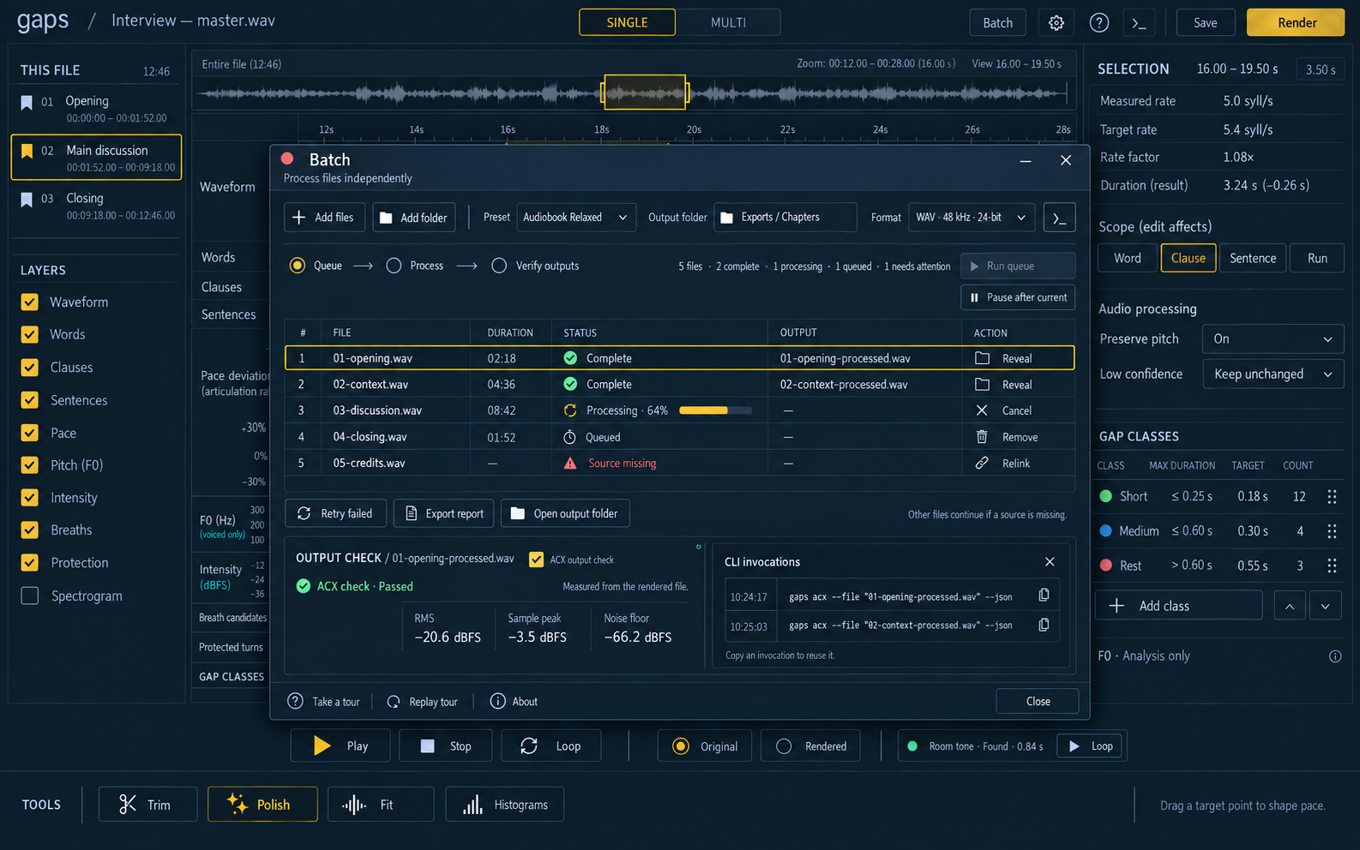
Task: Switch to SINGLE mode tab
Action: click(x=627, y=22)
